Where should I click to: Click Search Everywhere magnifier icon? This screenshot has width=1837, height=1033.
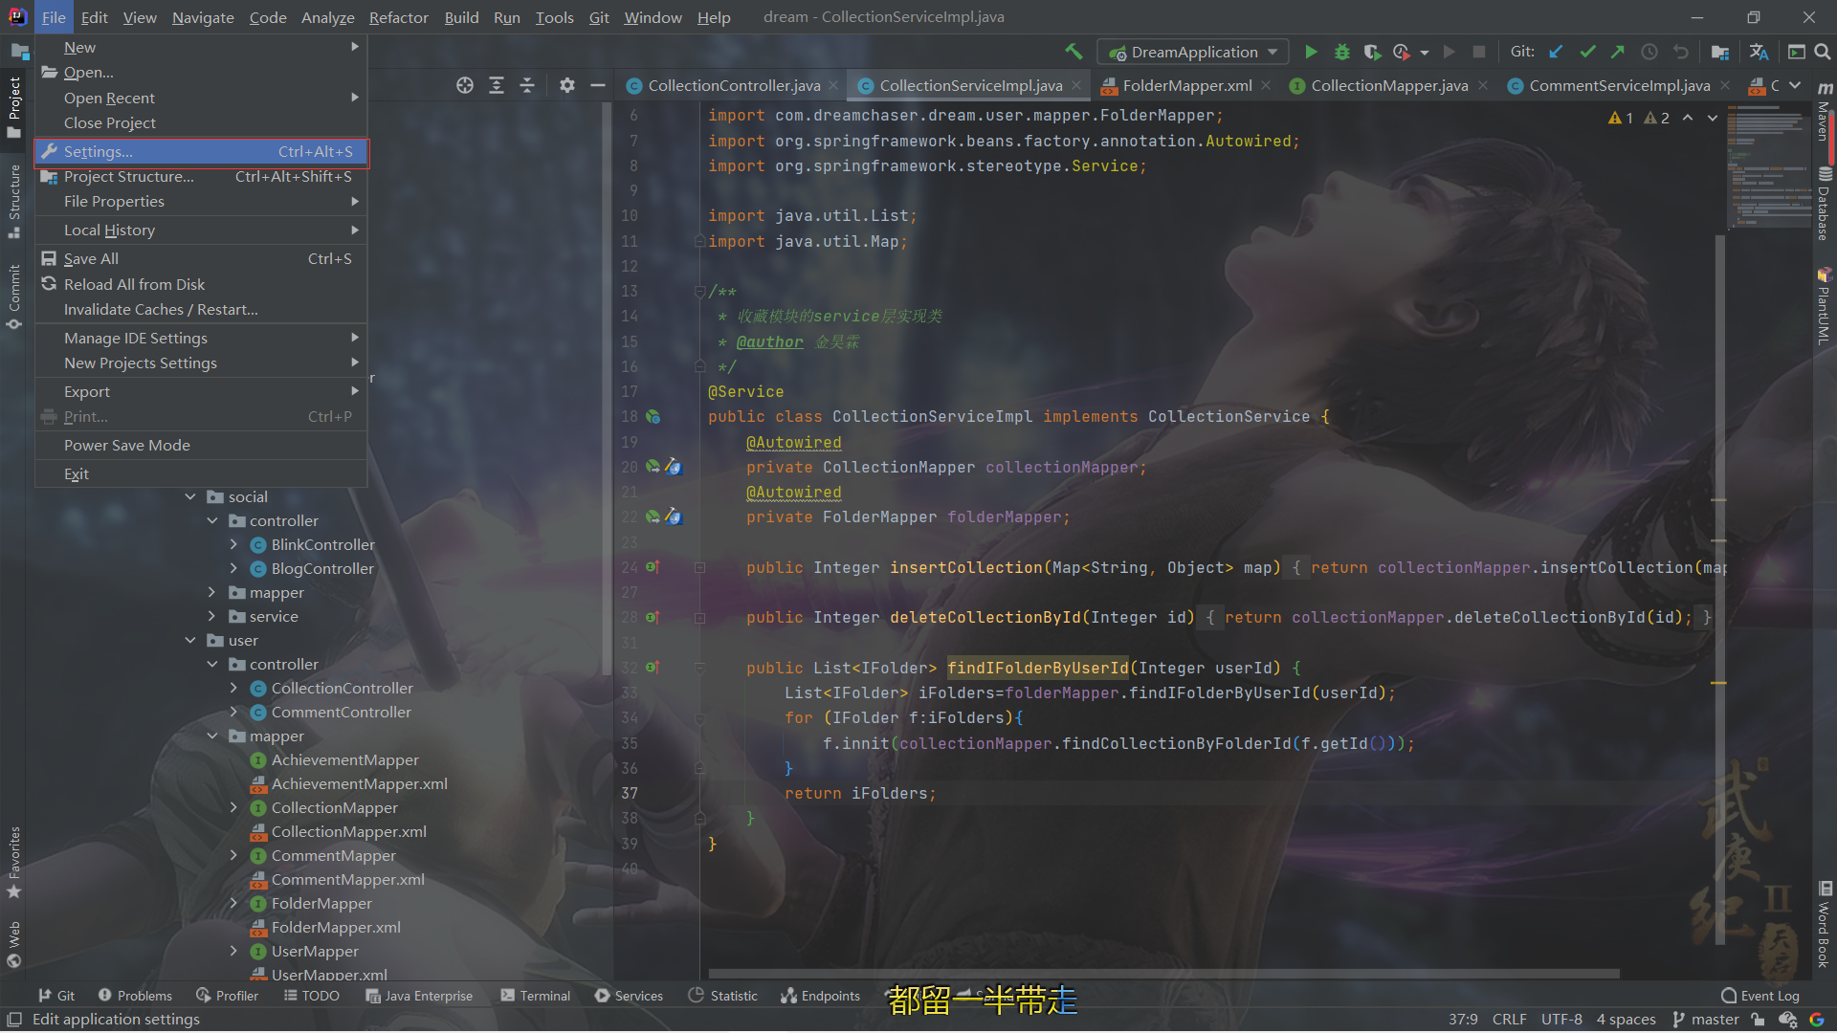pyautogui.click(x=1823, y=52)
